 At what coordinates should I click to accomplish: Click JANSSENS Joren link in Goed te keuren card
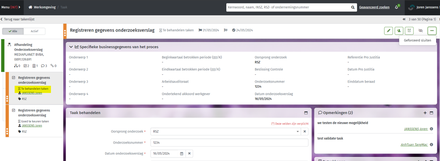pyautogui.click(x=32, y=126)
